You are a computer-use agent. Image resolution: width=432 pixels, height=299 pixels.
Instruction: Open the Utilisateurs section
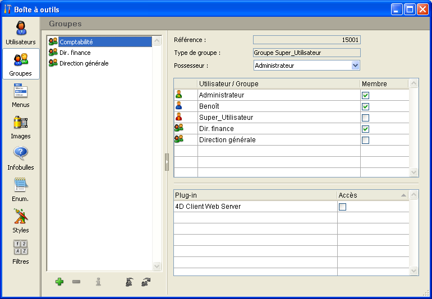21,33
